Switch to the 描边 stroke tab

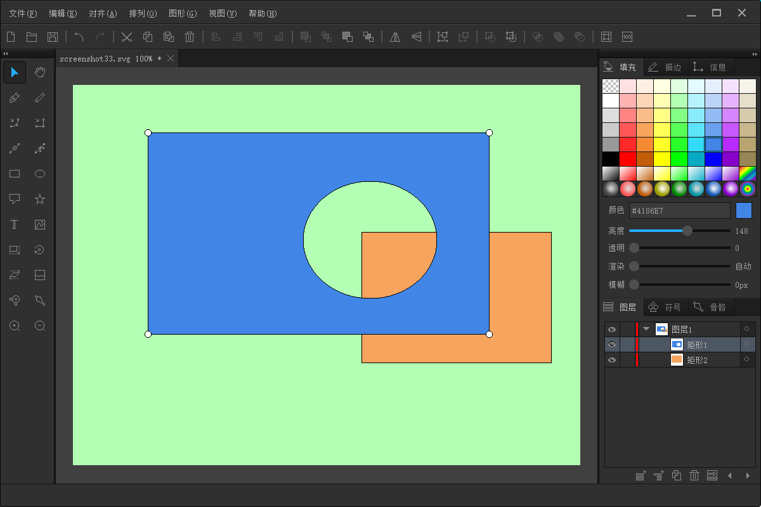pyautogui.click(x=665, y=67)
